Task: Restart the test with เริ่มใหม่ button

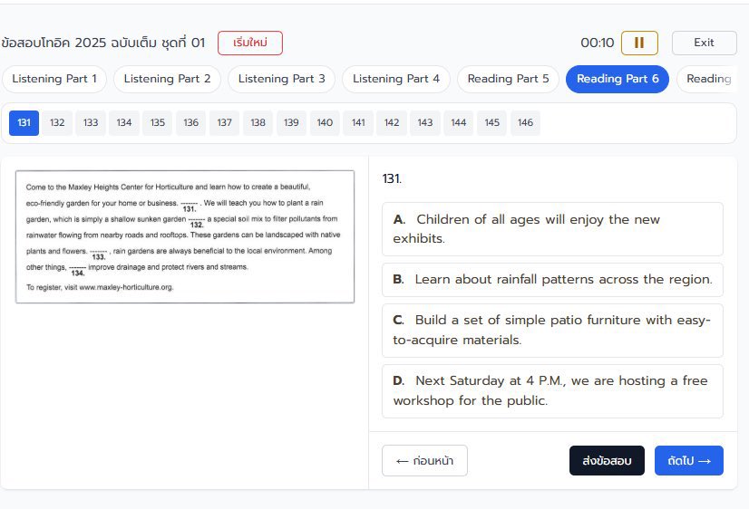Action: coord(250,43)
